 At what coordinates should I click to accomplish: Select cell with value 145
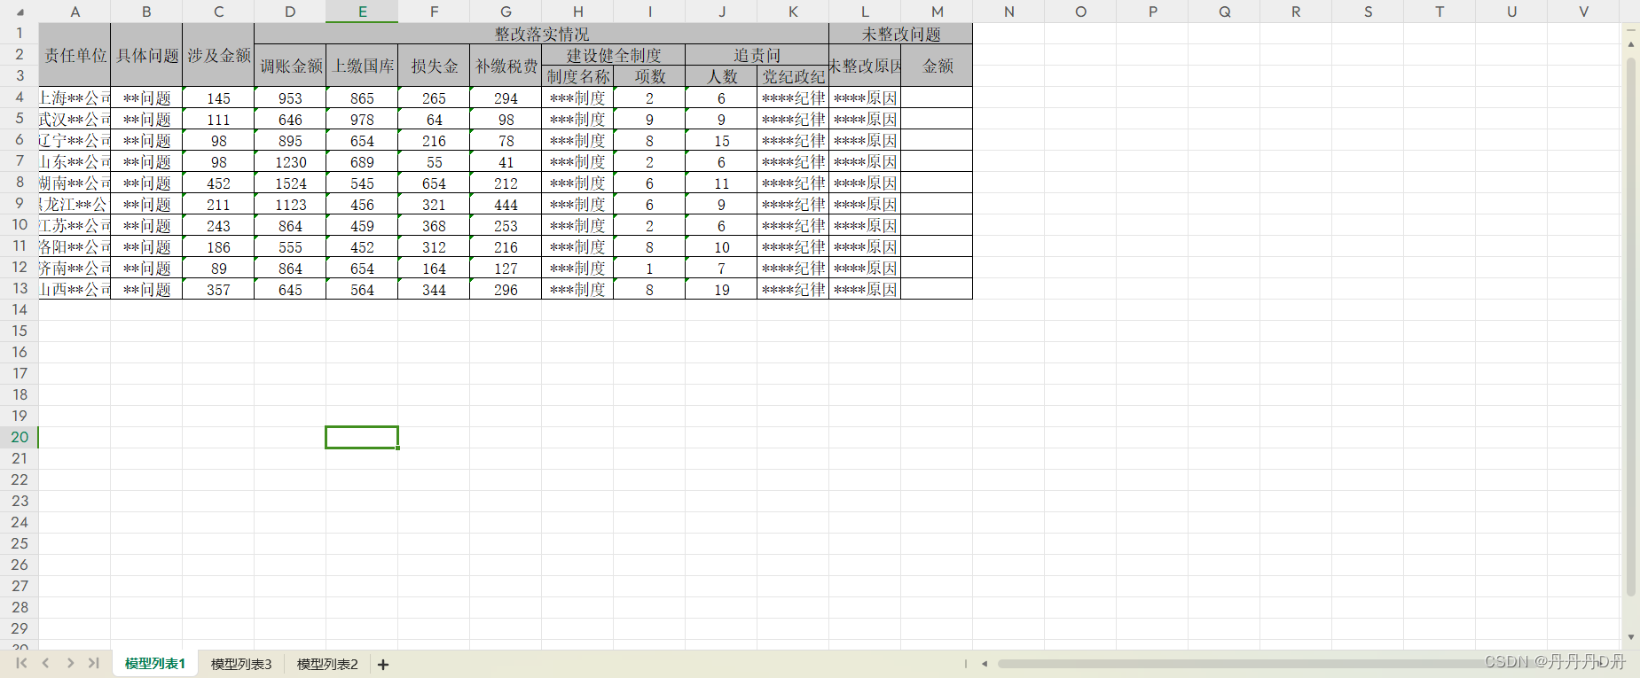click(x=218, y=97)
